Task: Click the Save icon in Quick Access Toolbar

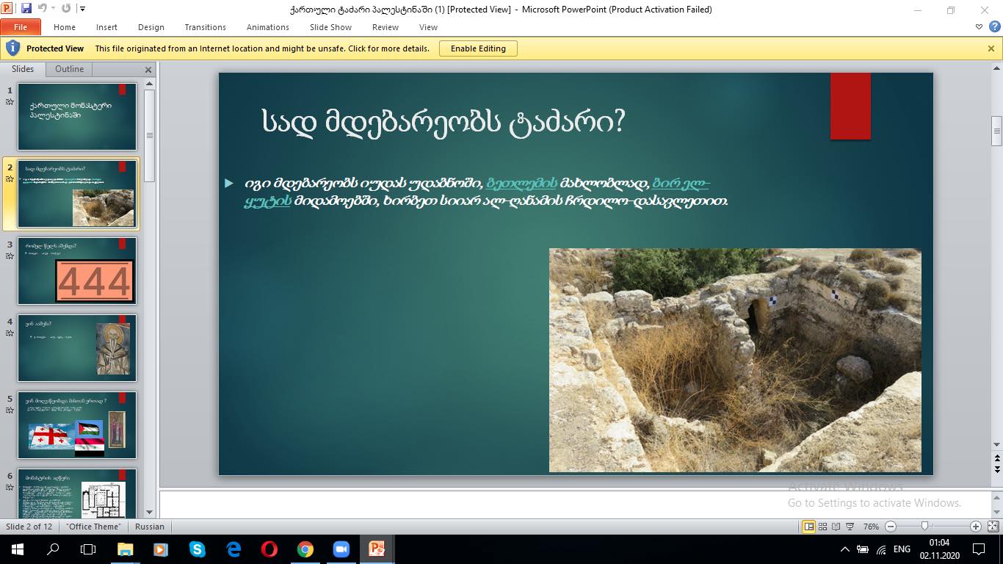Action: coord(26,9)
